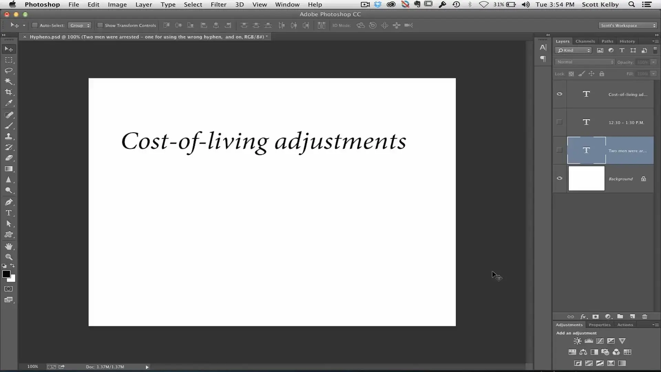
Task: Select the Magic Wand tool
Action: [x=9, y=81]
